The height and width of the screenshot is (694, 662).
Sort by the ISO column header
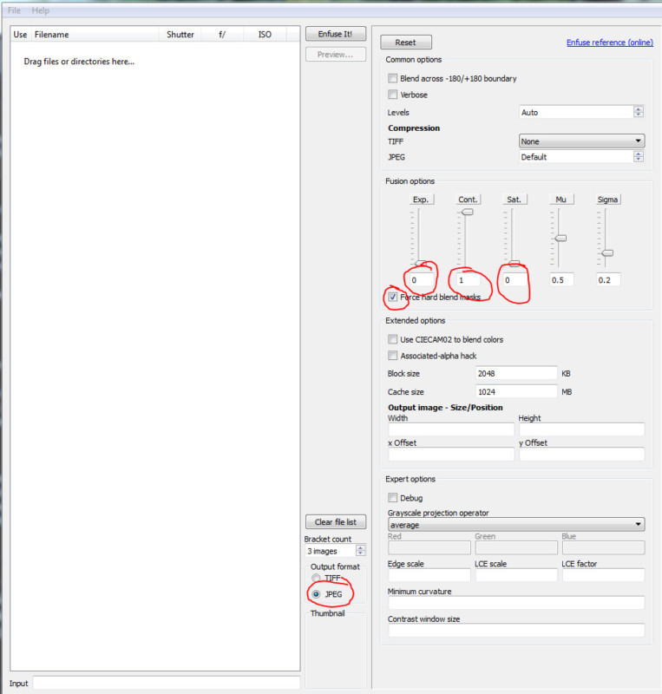click(x=265, y=35)
